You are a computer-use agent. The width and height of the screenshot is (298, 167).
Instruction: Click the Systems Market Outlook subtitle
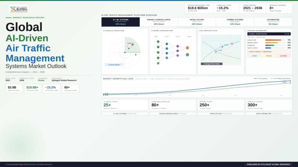click(x=36, y=66)
